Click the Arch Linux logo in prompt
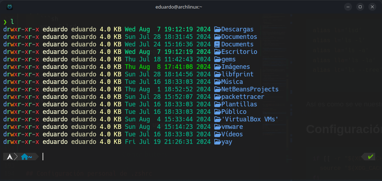Viewport: 382px width, 181px height. point(10,157)
